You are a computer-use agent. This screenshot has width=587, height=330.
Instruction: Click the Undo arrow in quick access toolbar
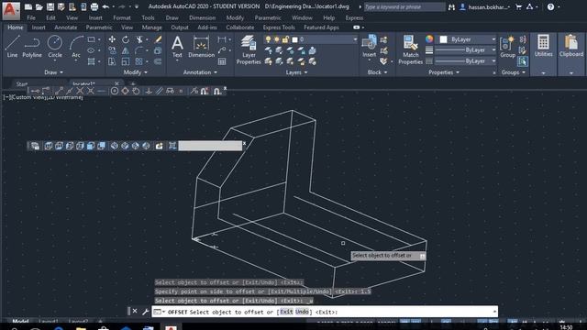point(105,6)
